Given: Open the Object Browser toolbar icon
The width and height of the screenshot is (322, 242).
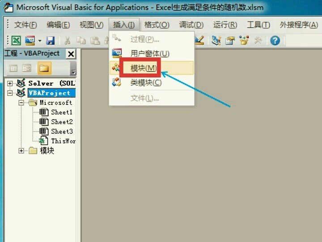Looking at the screenshot, I should point(244,41).
